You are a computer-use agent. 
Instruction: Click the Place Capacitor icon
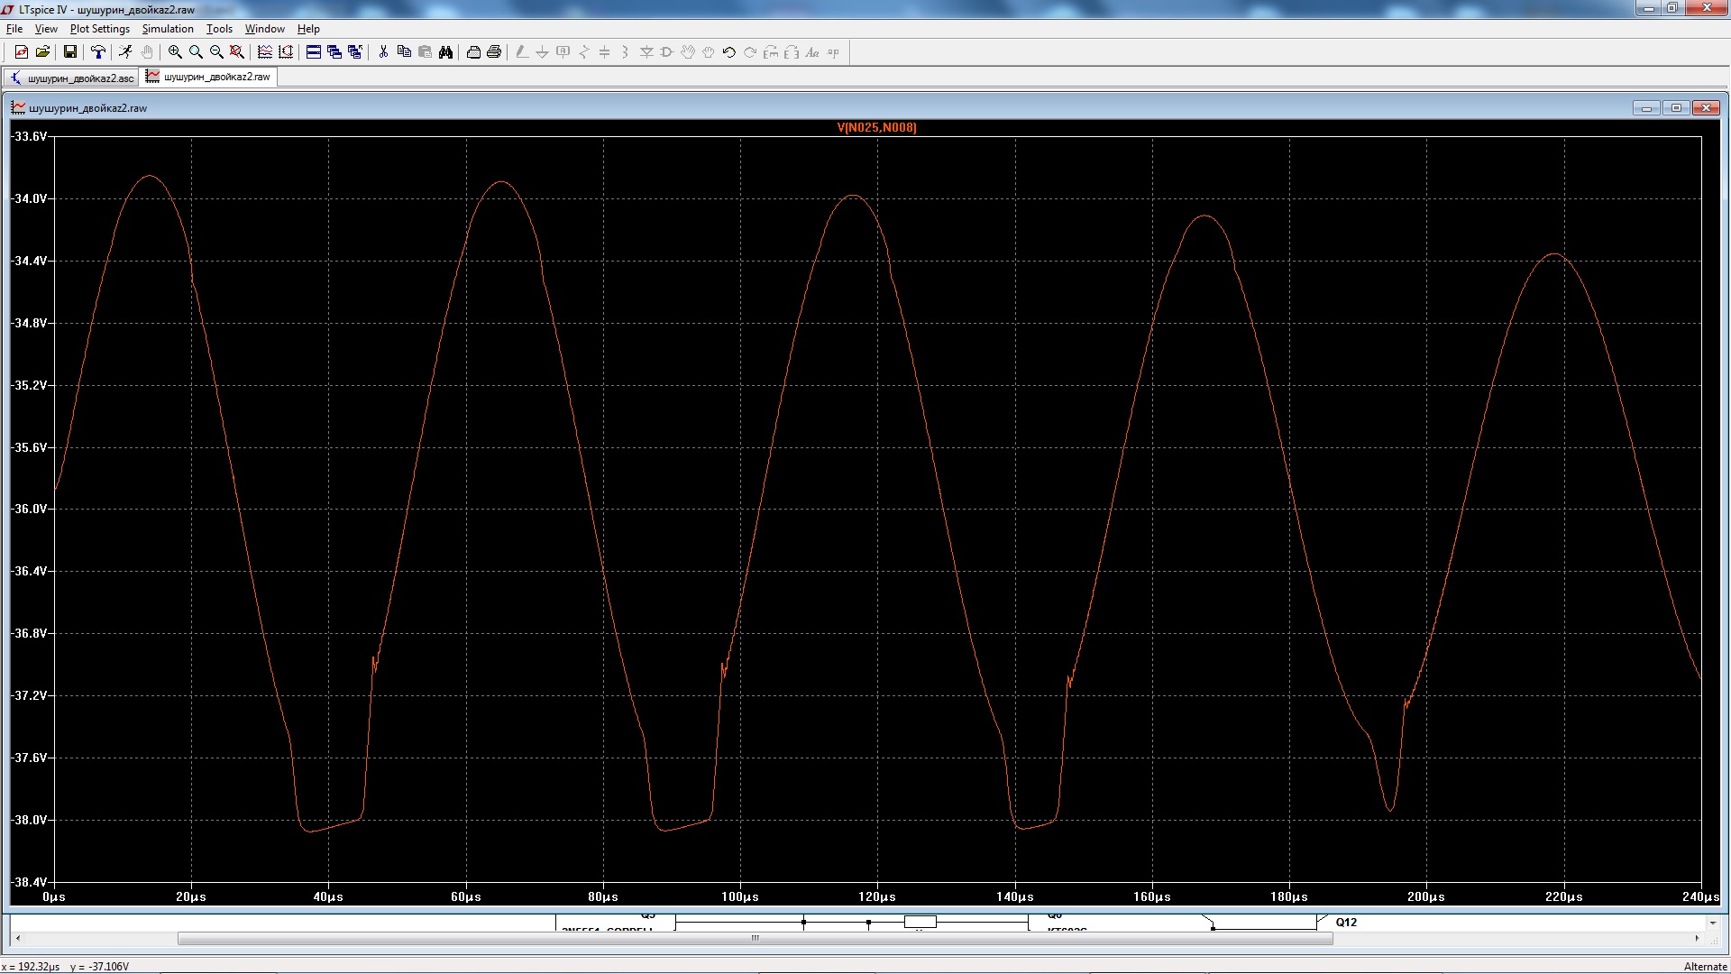(605, 52)
